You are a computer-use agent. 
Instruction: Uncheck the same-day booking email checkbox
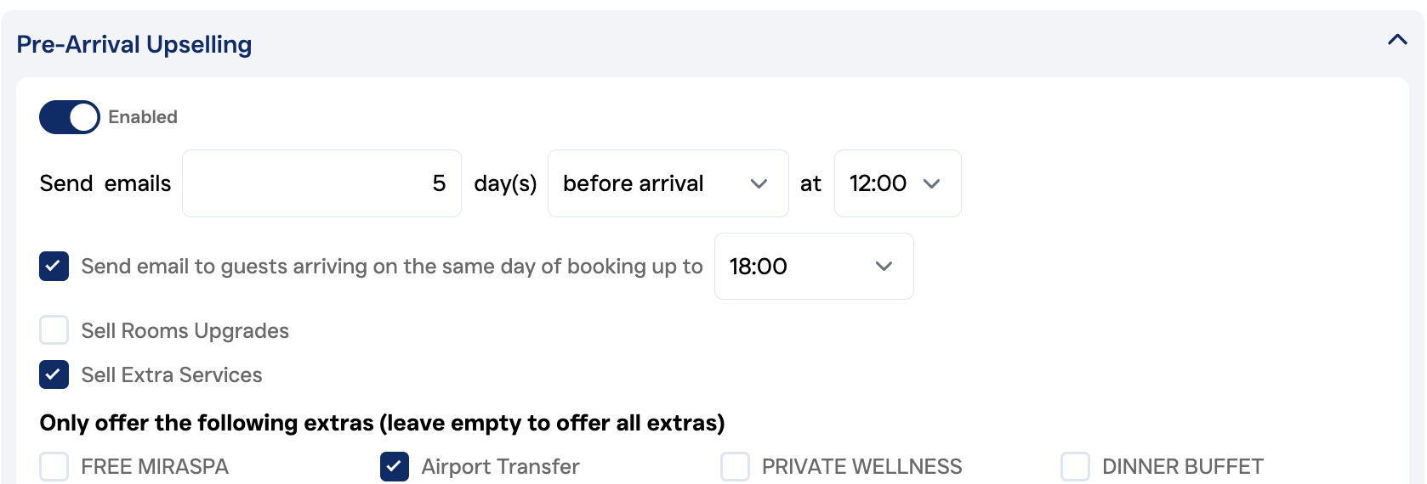tap(54, 267)
